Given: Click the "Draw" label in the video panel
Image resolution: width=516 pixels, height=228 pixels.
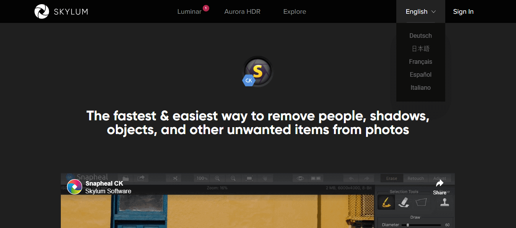Looking at the screenshot, I should click(x=415, y=217).
